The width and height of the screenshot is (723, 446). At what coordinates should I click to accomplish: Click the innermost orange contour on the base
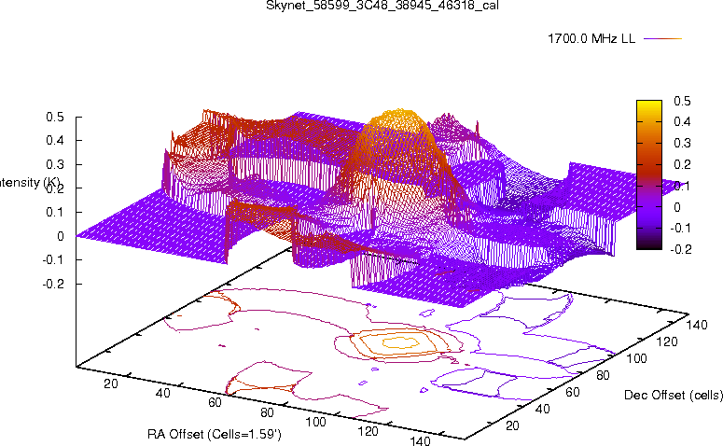401,342
